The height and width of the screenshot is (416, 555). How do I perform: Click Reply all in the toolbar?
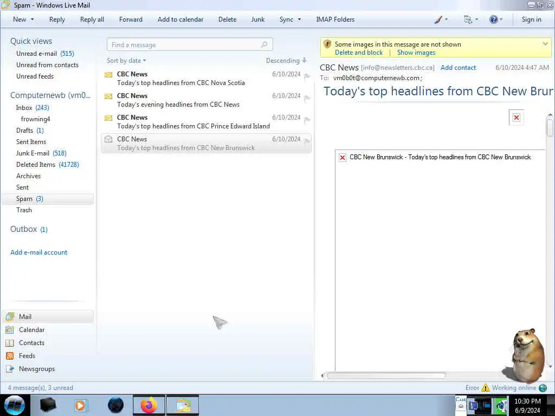pyautogui.click(x=92, y=19)
